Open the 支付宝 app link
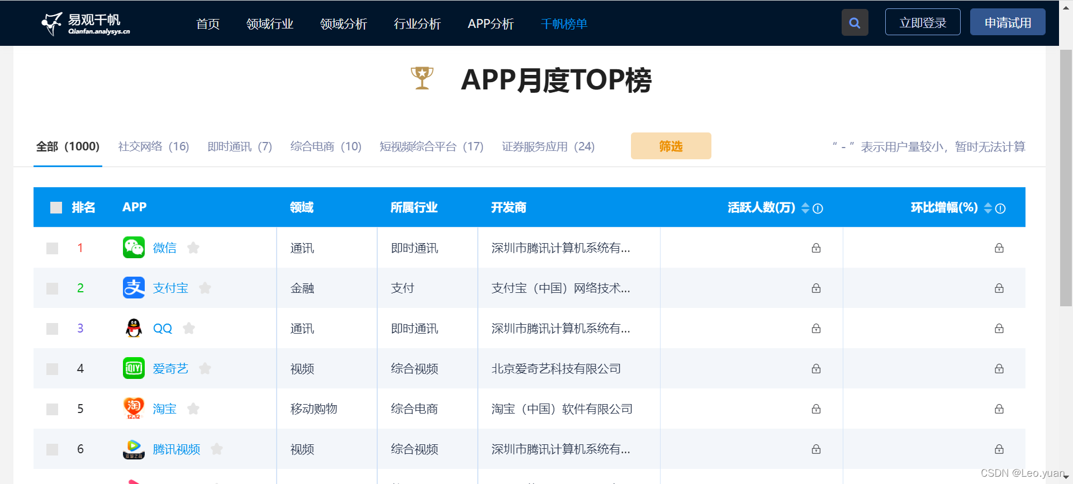This screenshot has height=484, width=1073. coord(170,288)
